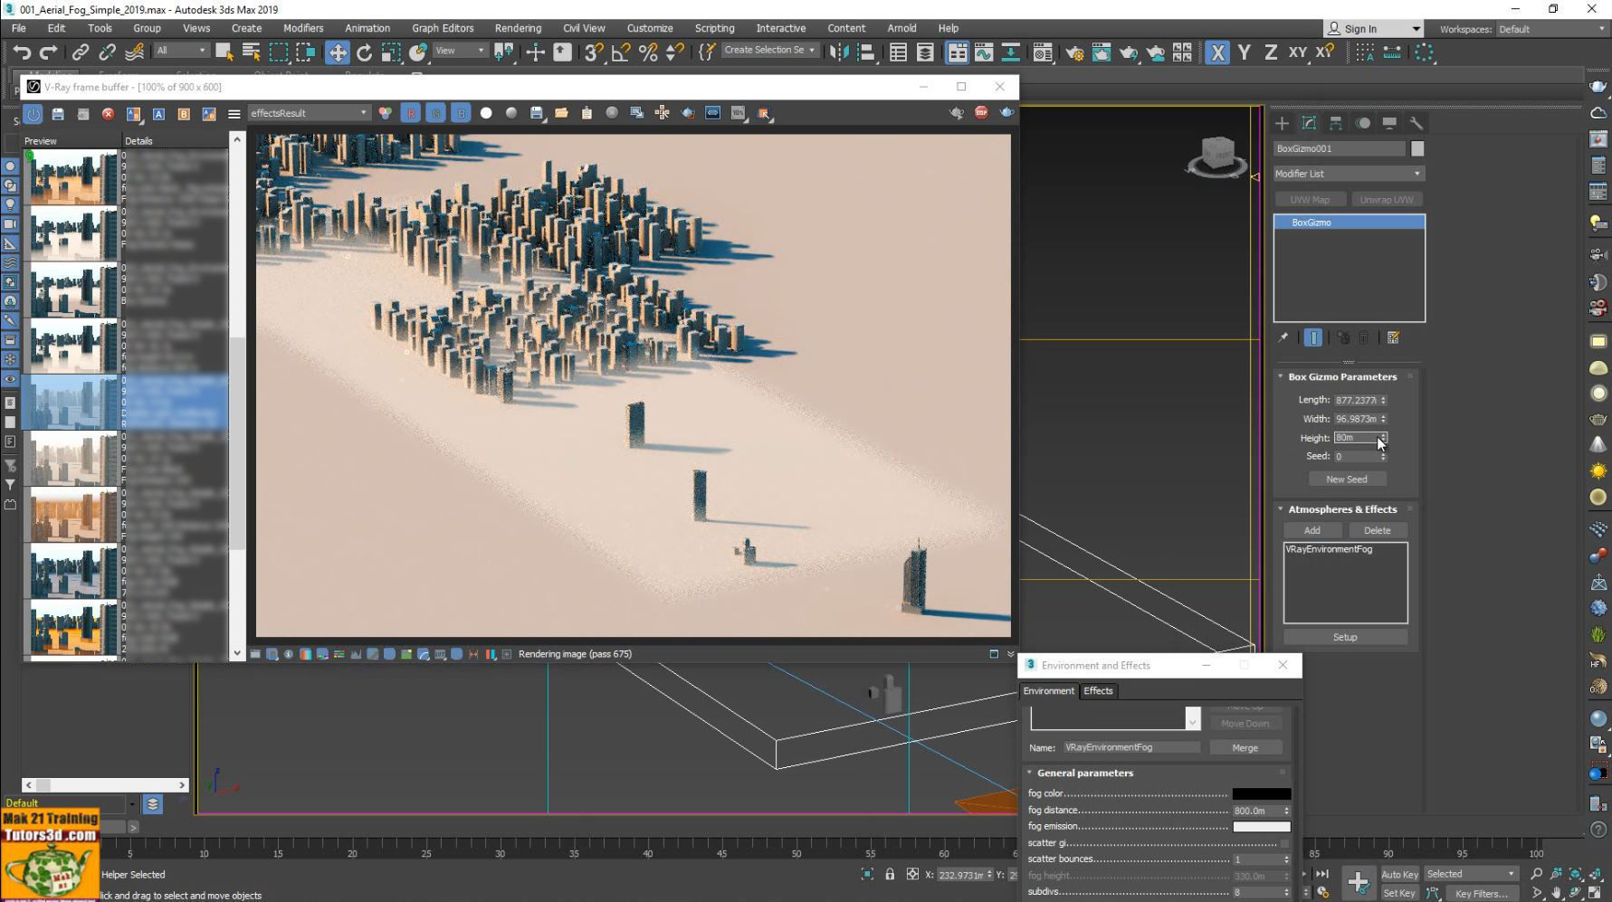
Task: Activate the Select and Uniform Scale tool
Action: tap(391, 52)
